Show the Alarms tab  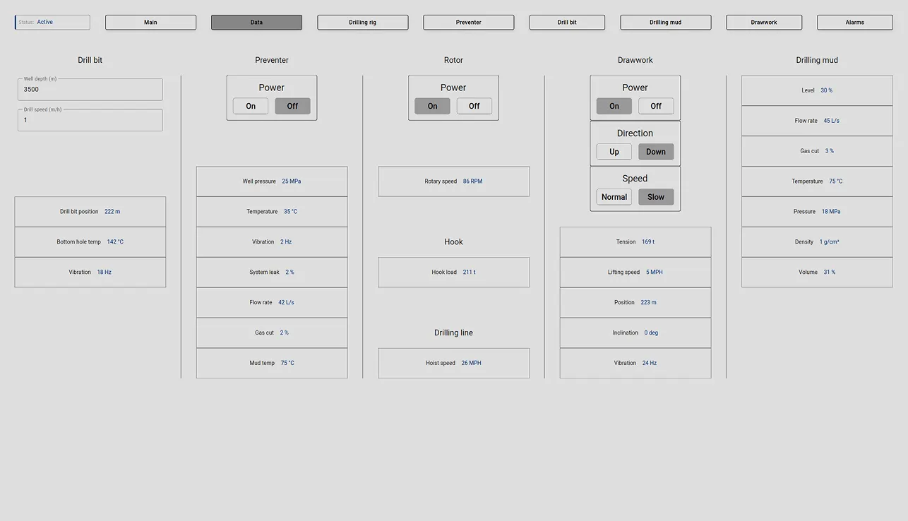click(854, 23)
